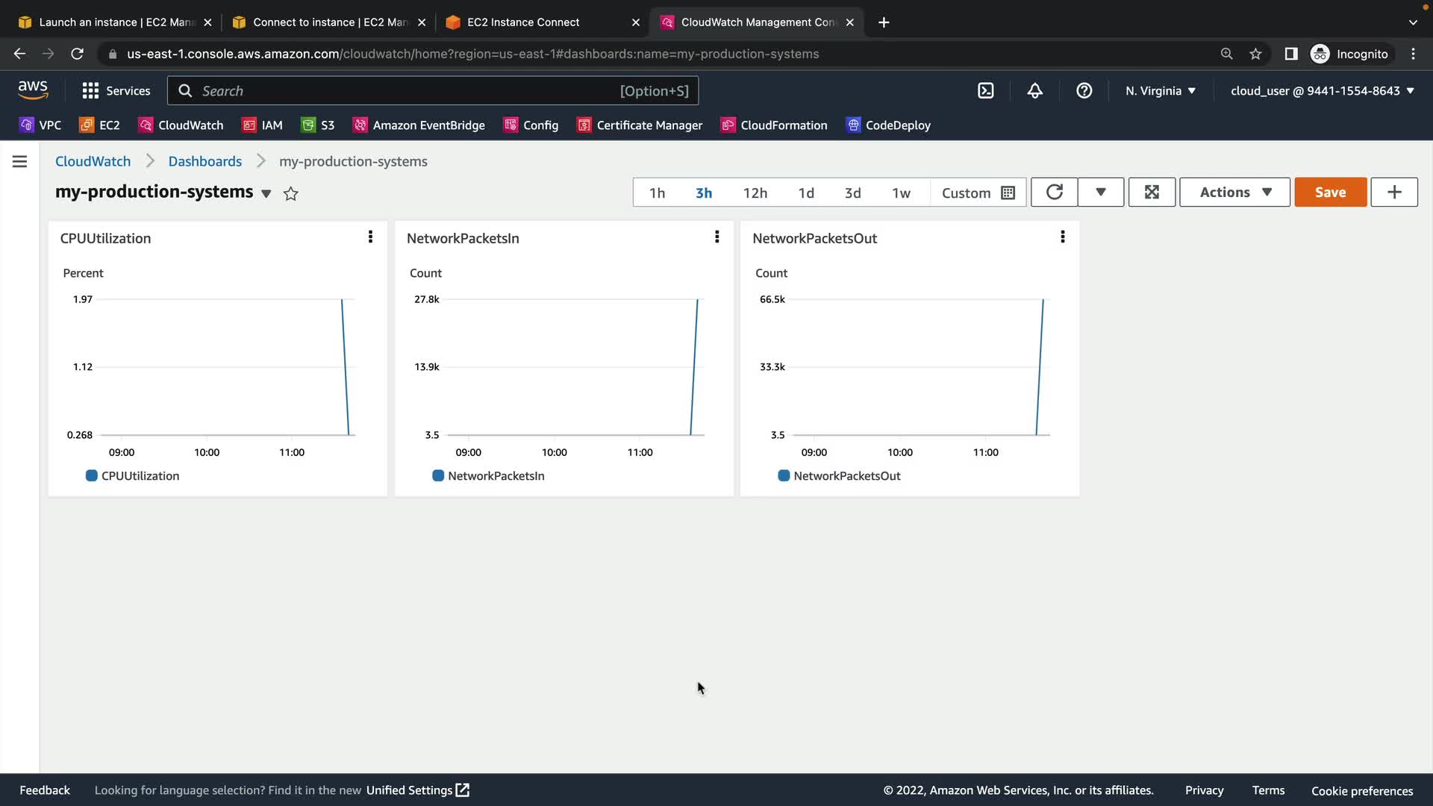Viewport: 1433px width, 806px height.
Task: Open refresh interval dropdown arrow
Action: 1100,193
